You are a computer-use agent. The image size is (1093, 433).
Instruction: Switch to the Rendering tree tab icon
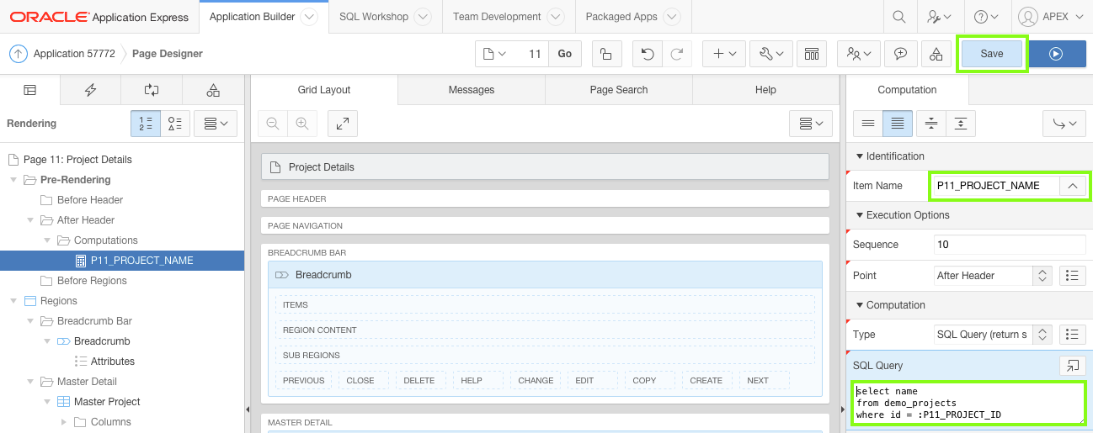(30, 90)
